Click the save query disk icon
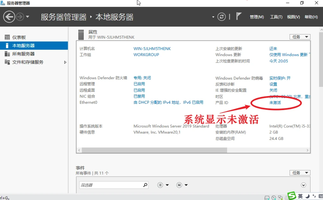 (x=179, y=185)
